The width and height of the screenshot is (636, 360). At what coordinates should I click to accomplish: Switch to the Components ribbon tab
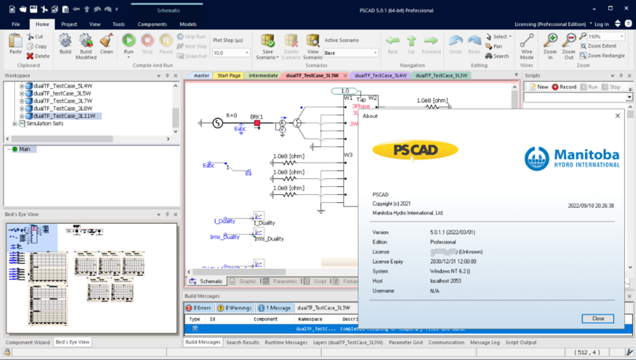tap(152, 24)
